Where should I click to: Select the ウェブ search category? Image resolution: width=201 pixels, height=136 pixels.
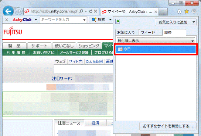[x=61, y=61]
